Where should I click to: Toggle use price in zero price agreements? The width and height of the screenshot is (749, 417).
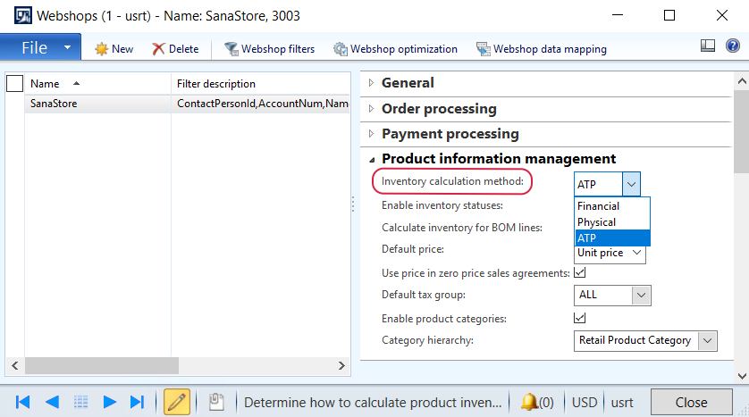click(580, 272)
